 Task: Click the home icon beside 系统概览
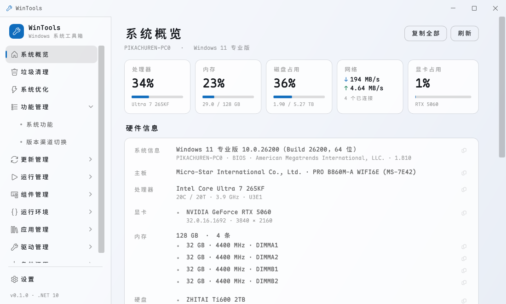coord(15,54)
